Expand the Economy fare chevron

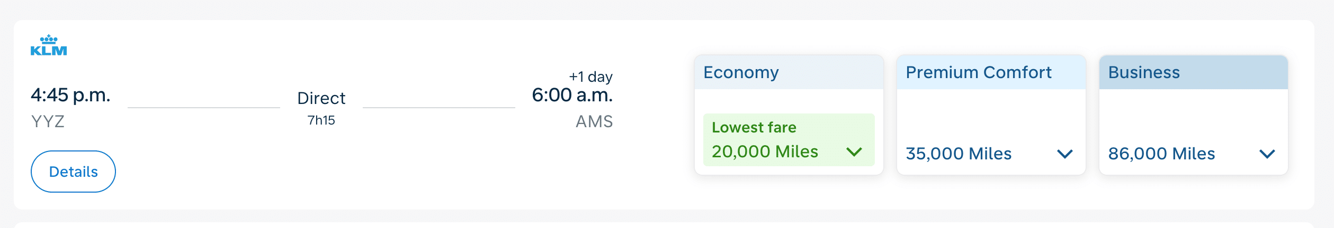(x=854, y=152)
